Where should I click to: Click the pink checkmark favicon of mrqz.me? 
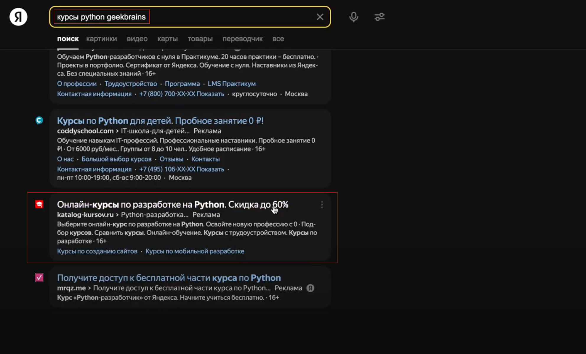tap(39, 277)
